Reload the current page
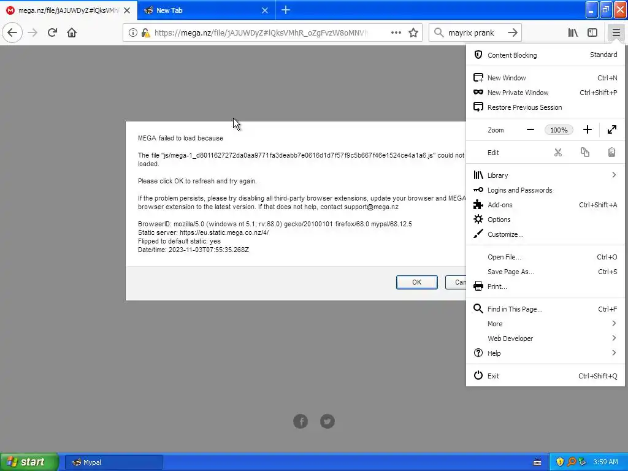The image size is (628, 471). click(x=52, y=33)
